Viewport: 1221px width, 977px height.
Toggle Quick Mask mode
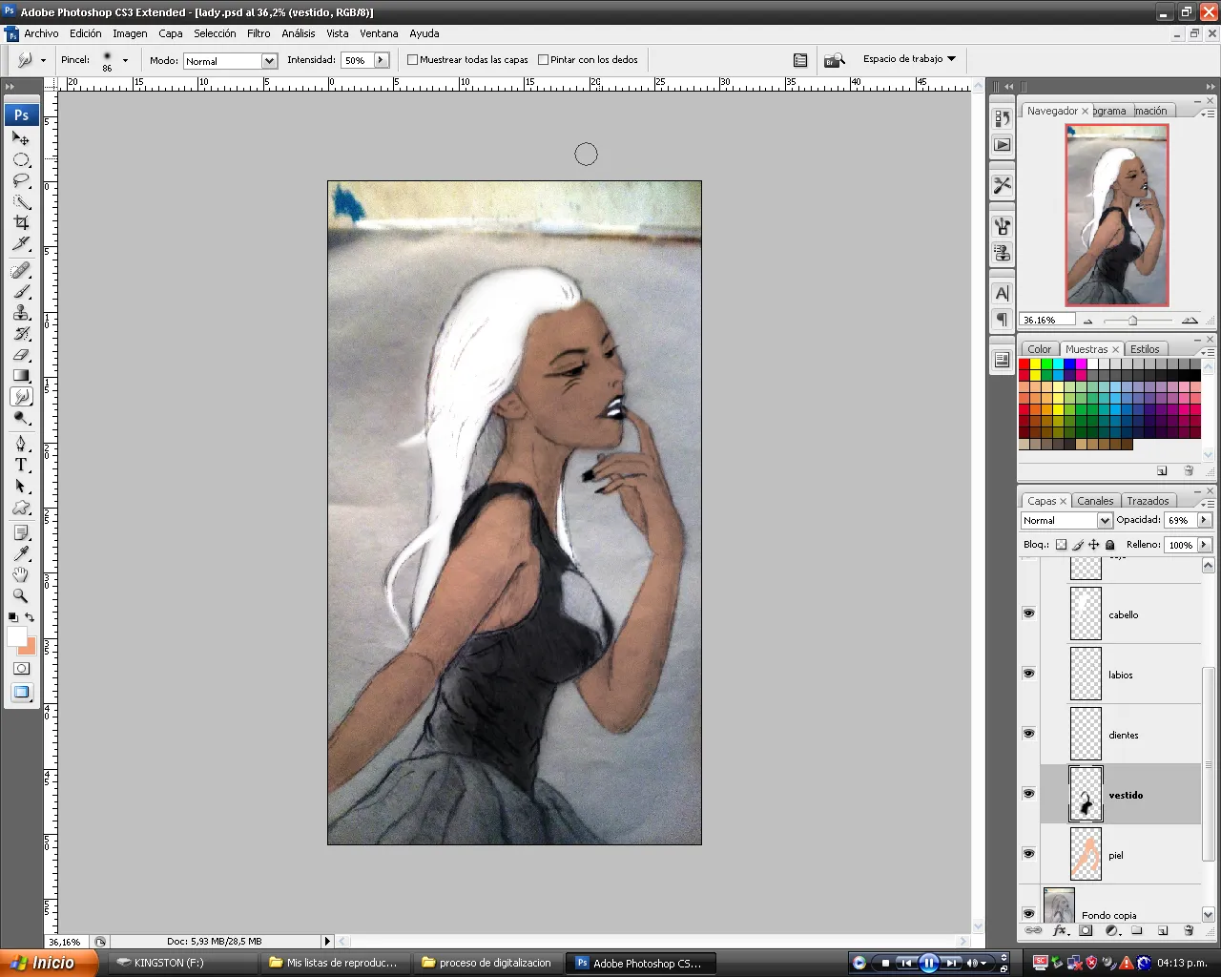pyautogui.click(x=21, y=669)
